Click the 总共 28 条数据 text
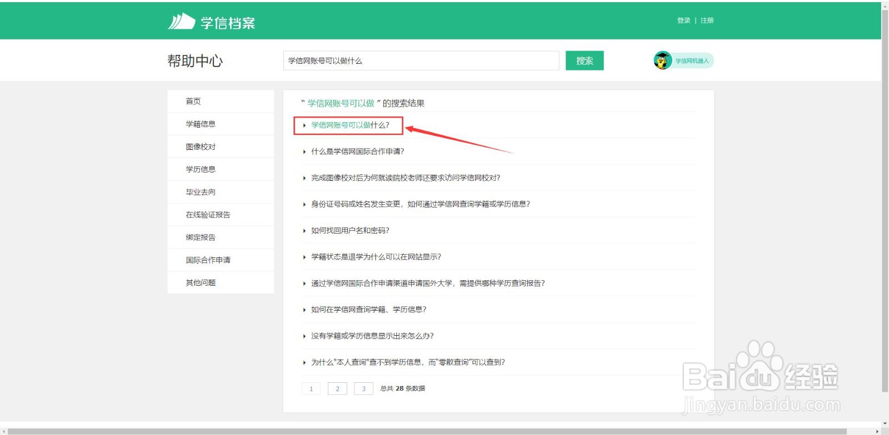Image resolution: width=889 pixels, height=435 pixels. click(x=402, y=388)
